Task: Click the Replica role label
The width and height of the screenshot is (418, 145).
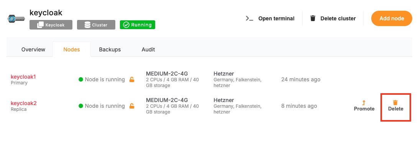Action: 19,109
